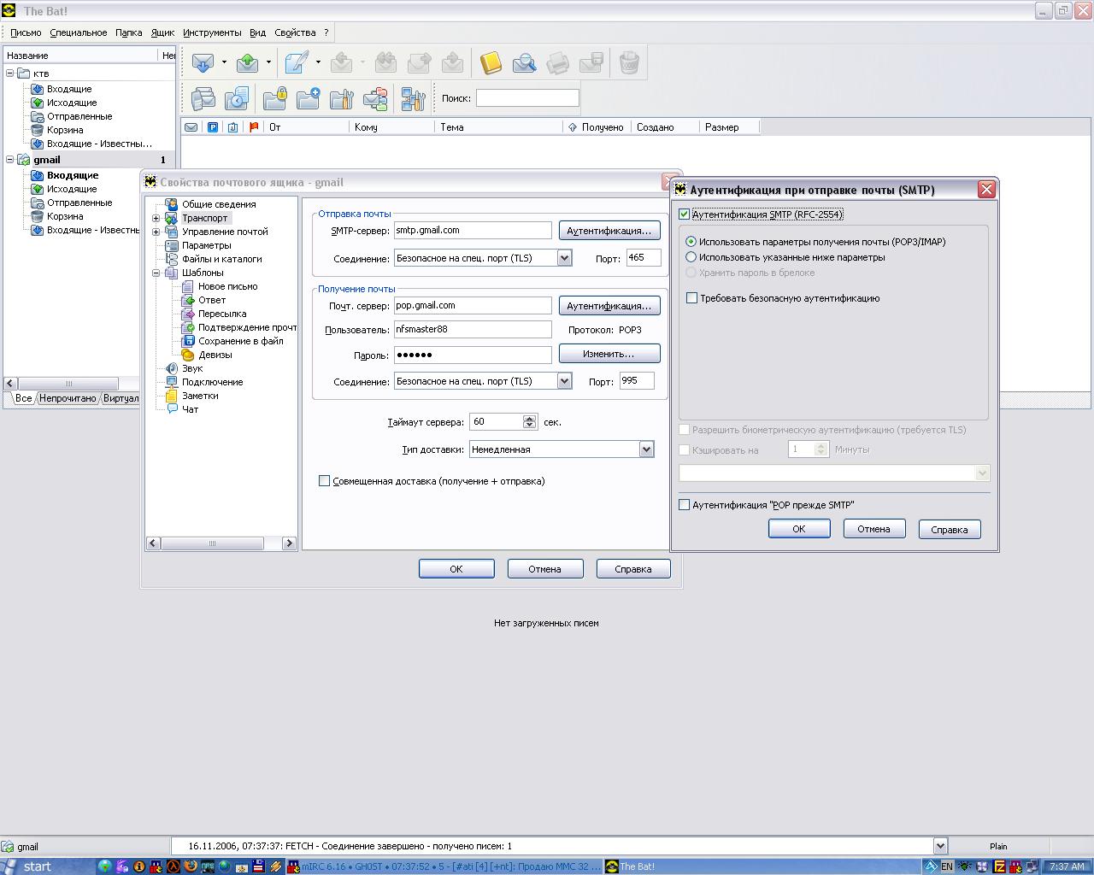Open the Инструменты menu
The width and height of the screenshot is (1094, 875).
211,32
